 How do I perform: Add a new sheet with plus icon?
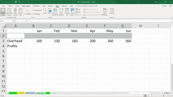(x=54, y=93)
